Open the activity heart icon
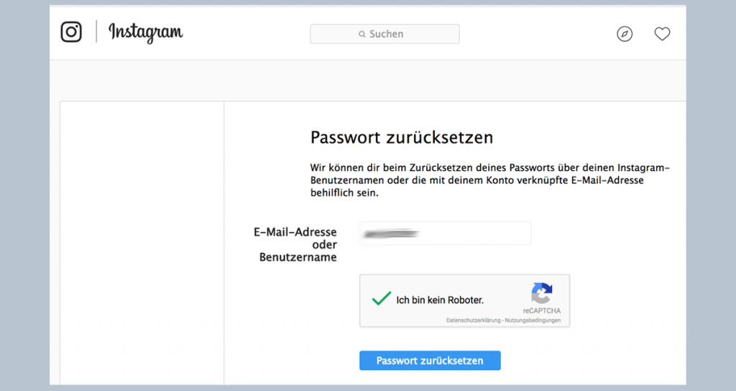 662,34
